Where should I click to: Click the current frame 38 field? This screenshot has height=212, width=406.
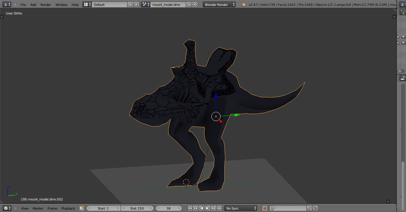coord(169,208)
